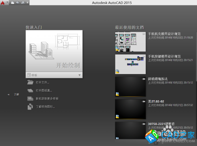Open recent document 斜销滑块拆法 title
This screenshot has width=197, height=146.
[158, 79]
